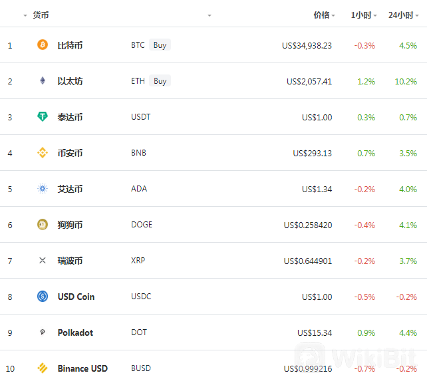
Task: Open the 狗狗币 coin link
Action: (70, 225)
